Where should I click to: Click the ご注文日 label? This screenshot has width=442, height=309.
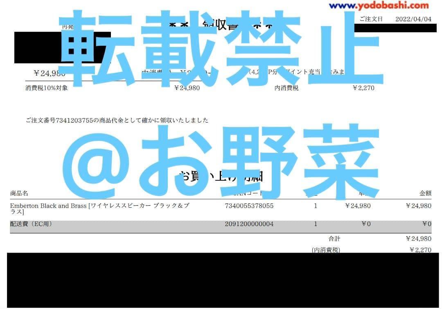click(x=371, y=19)
